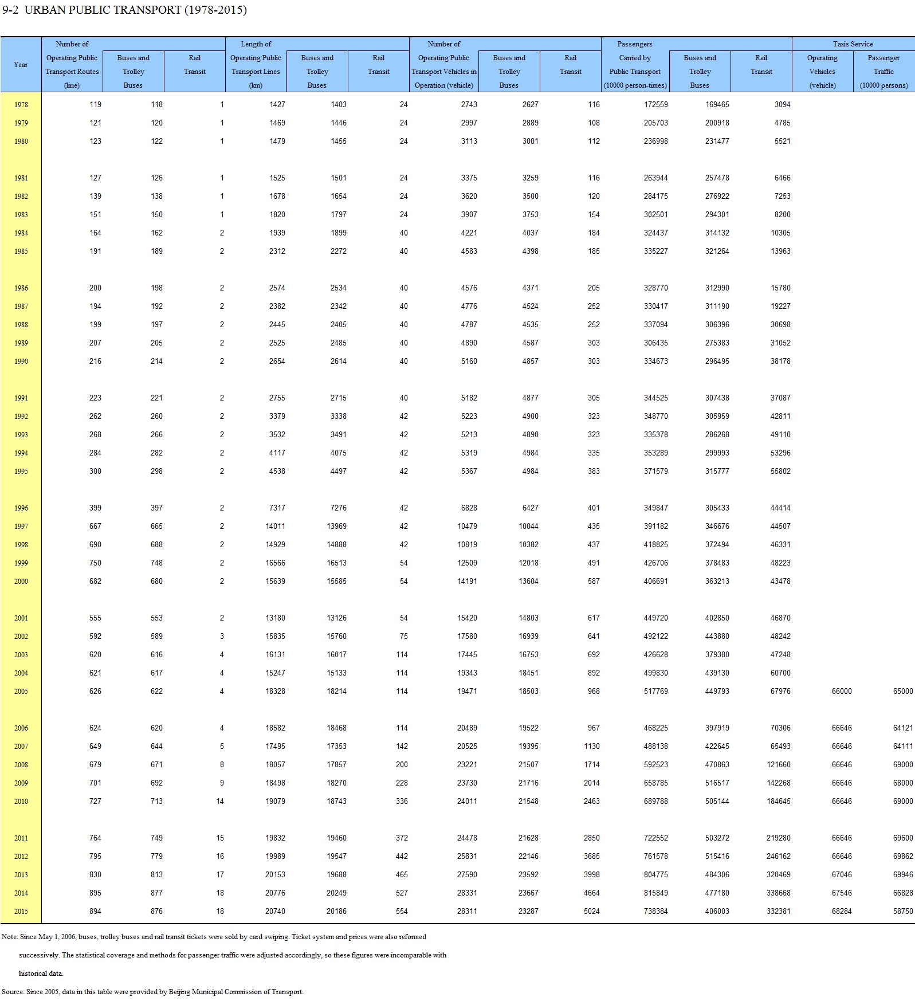The height and width of the screenshot is (1001, 915).
Task: Select value '492122' in the 2002 row
Action: tap(656, 637)
